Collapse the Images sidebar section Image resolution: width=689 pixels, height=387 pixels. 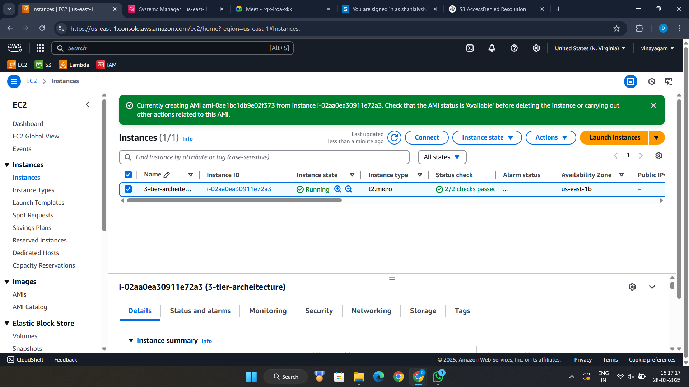[x=7, y=282]
